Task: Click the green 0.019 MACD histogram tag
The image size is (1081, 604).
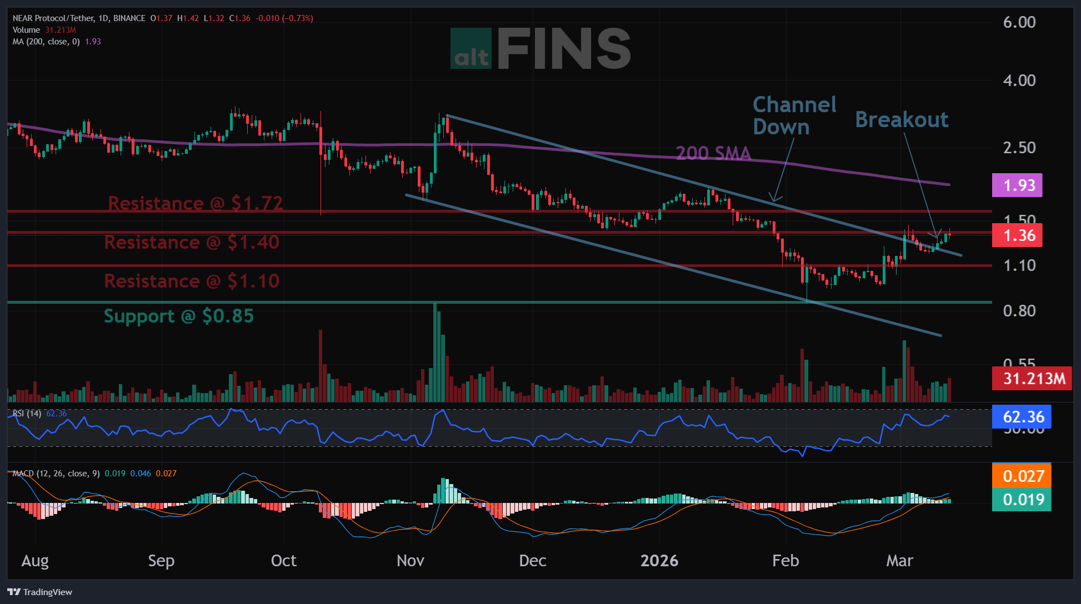Action: [1021, 500]
